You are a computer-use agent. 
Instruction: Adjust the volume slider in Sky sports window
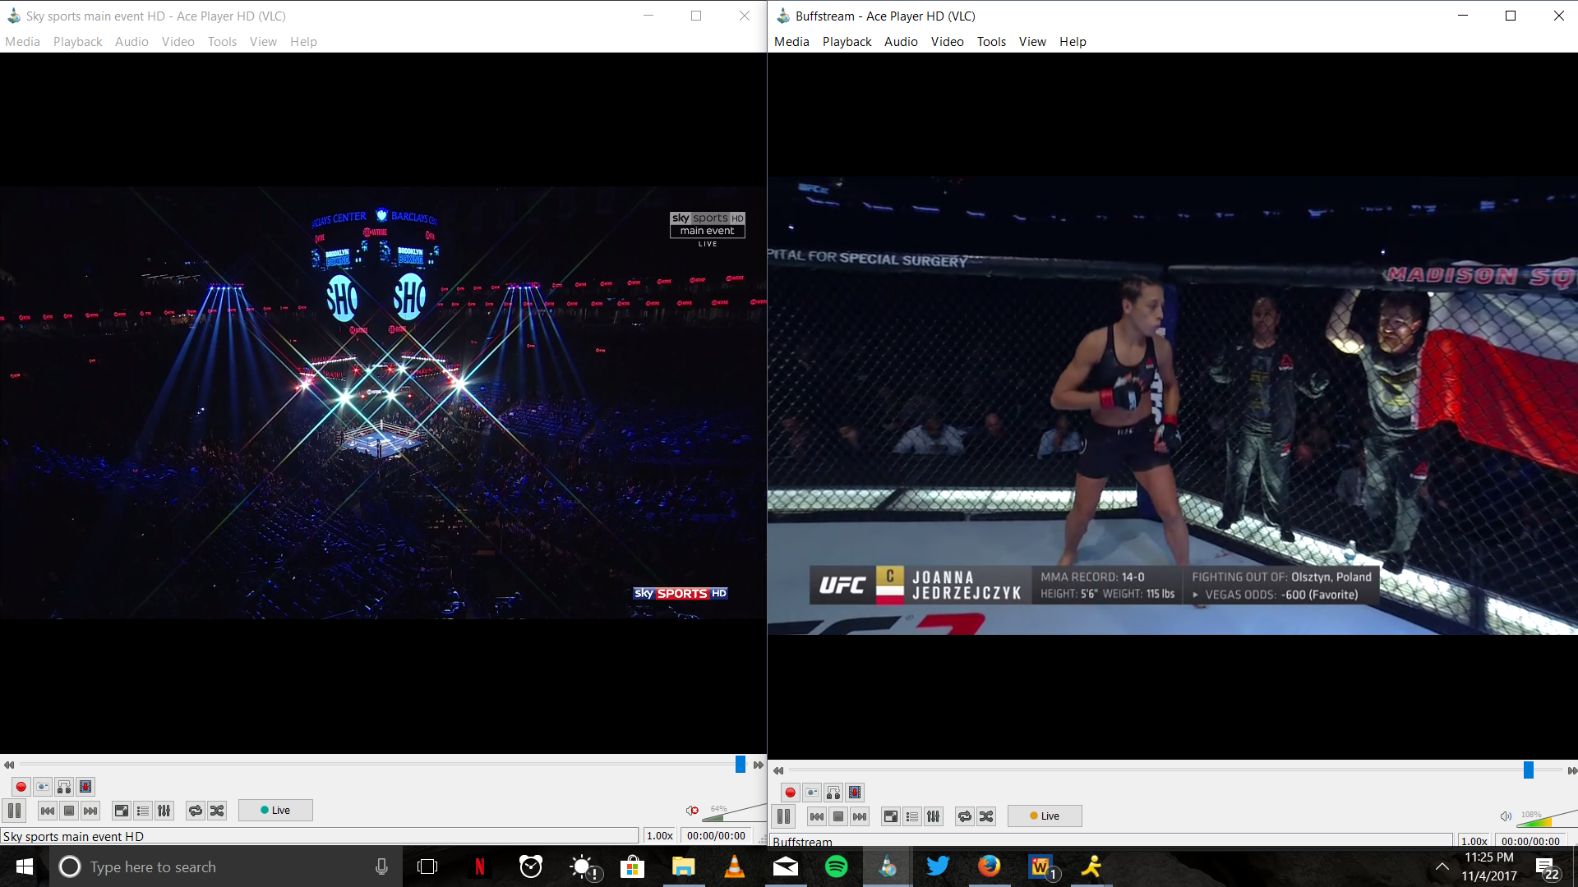736,812
